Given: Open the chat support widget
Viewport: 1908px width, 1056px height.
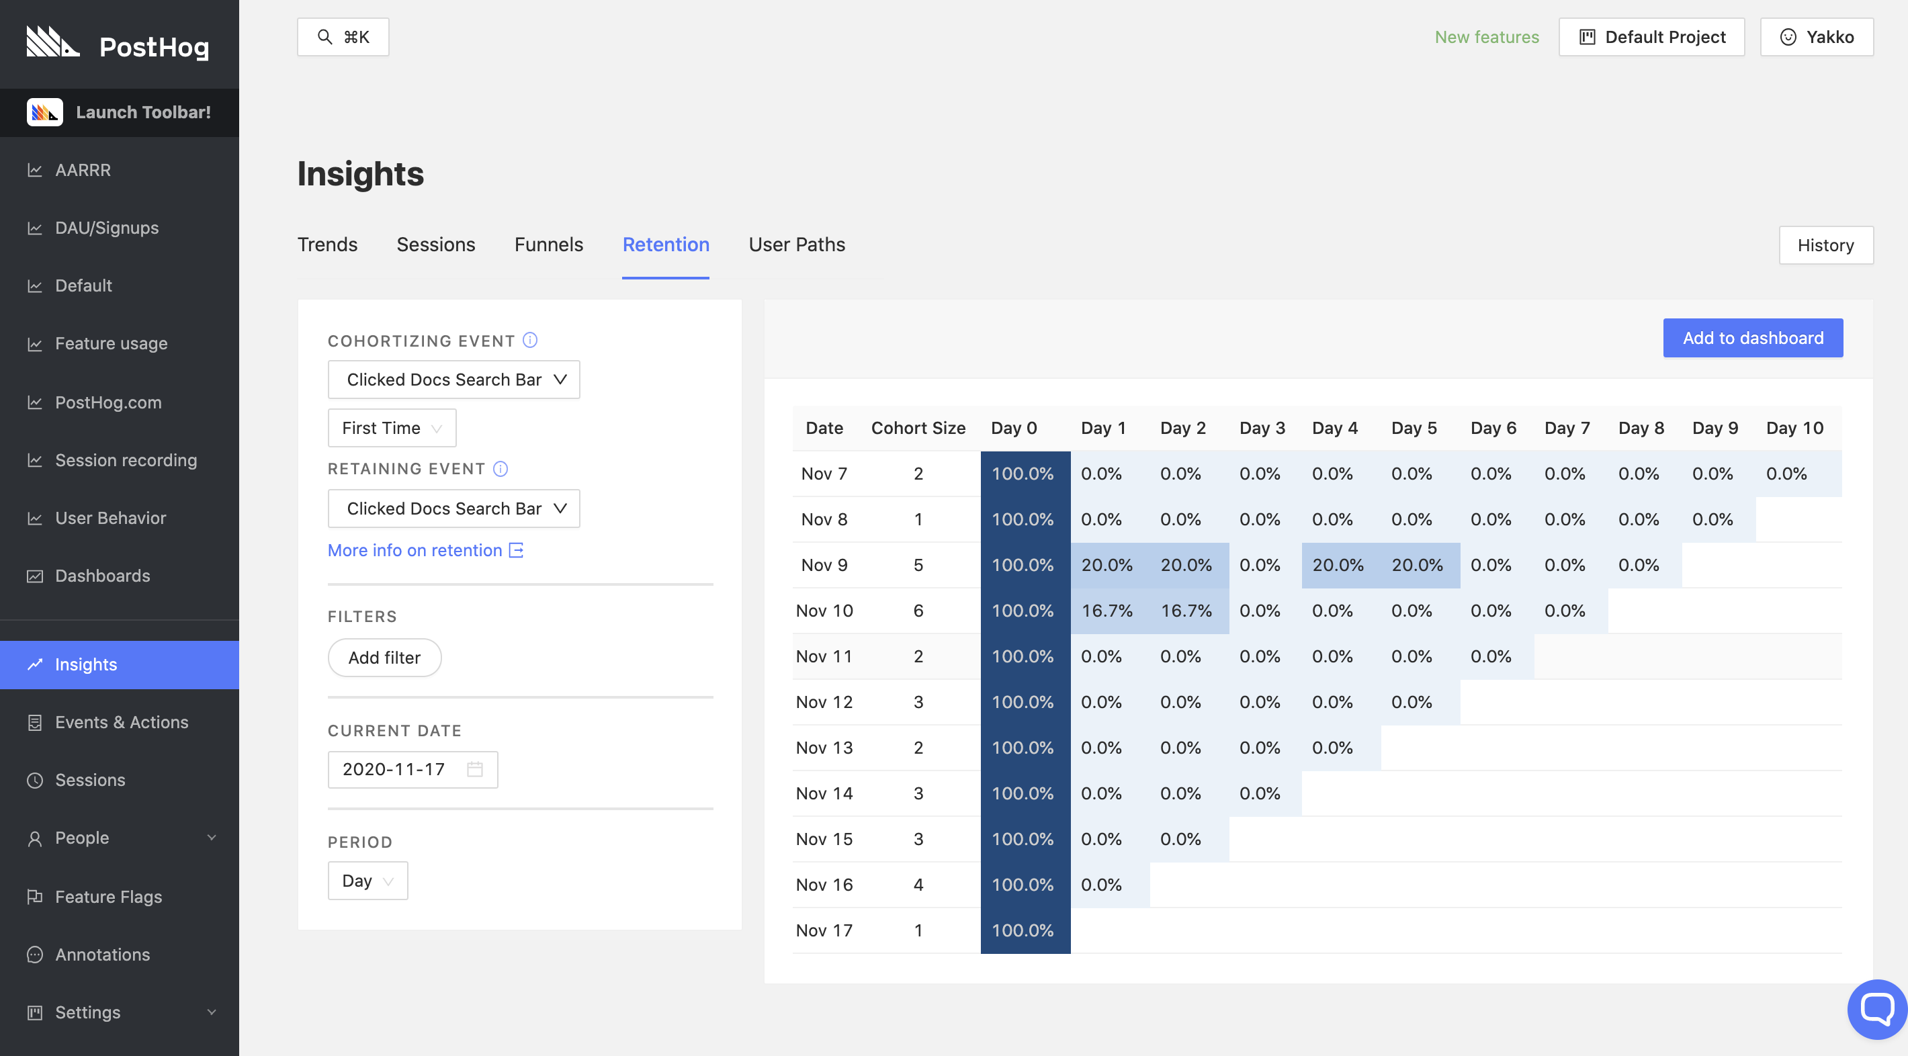Looking at the screenshot, I should tap(1876, 1008).
